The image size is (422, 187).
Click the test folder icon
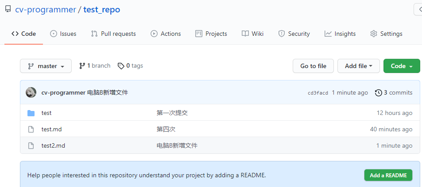click(31, 113)
